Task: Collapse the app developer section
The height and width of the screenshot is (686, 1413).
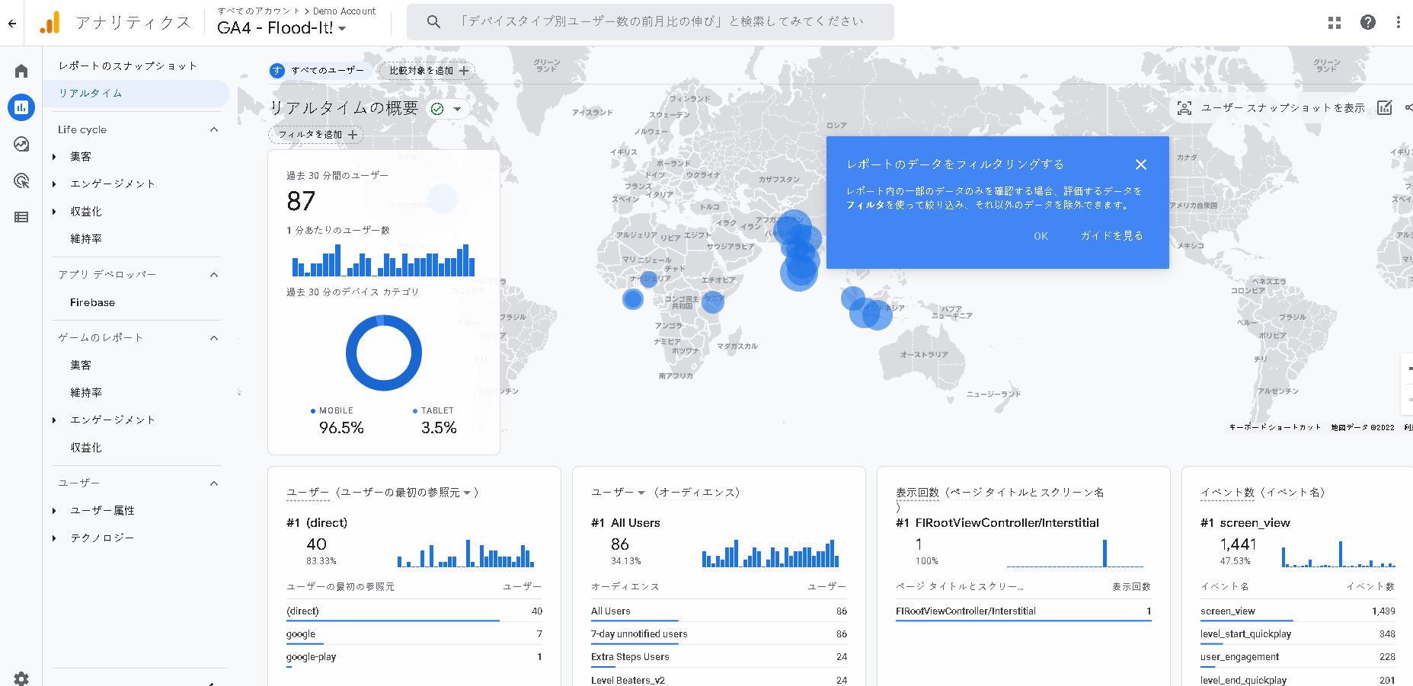Action: coord(214,274)
